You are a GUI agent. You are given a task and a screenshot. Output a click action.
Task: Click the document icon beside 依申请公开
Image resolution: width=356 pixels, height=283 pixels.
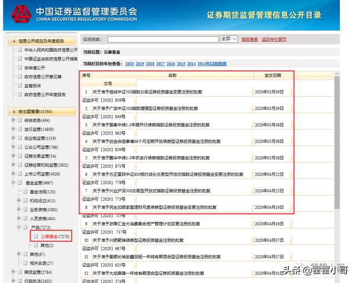click(20, 68)
